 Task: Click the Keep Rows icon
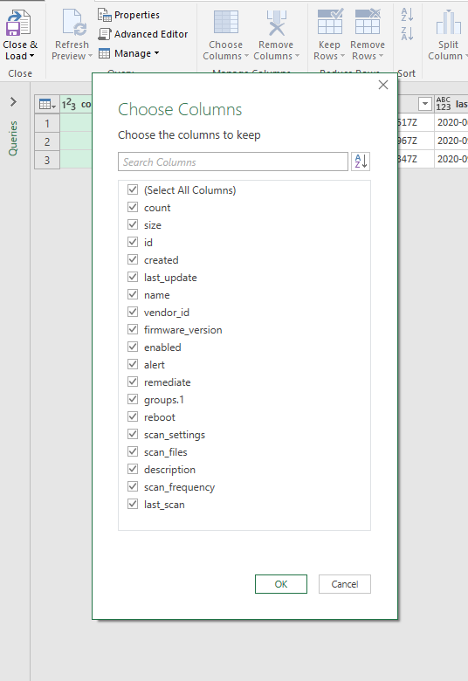330,22
